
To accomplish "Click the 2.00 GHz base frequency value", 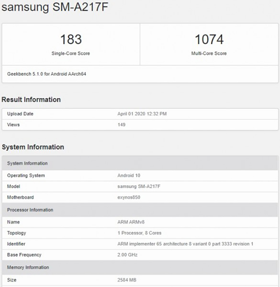I will click(x=127, y=255).
